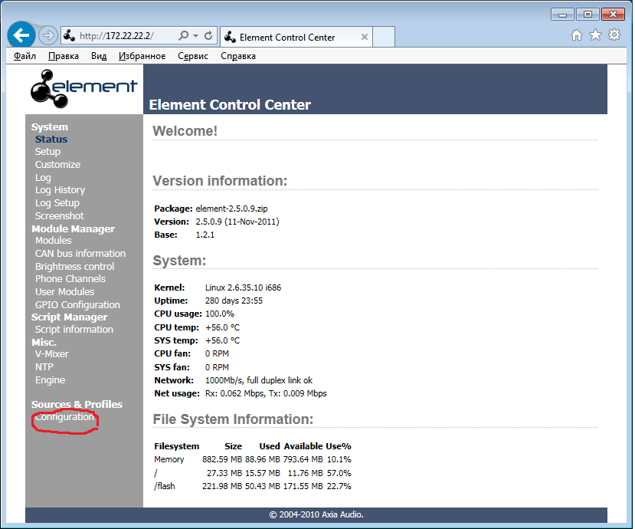
Task: Open the Screenshot link
Action: click(59, 215)
